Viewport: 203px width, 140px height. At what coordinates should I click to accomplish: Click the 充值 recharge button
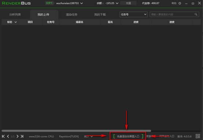[128, 3]
